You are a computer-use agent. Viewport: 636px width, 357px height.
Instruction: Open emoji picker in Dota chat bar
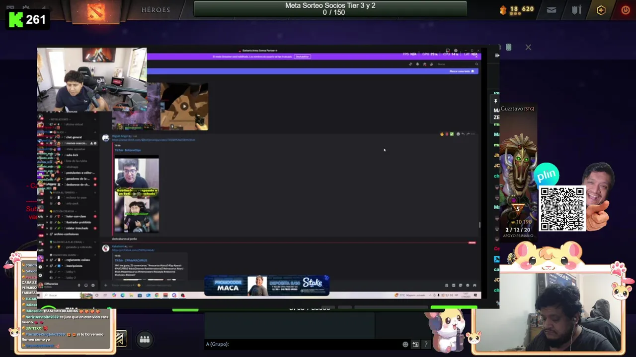point(405,344)
